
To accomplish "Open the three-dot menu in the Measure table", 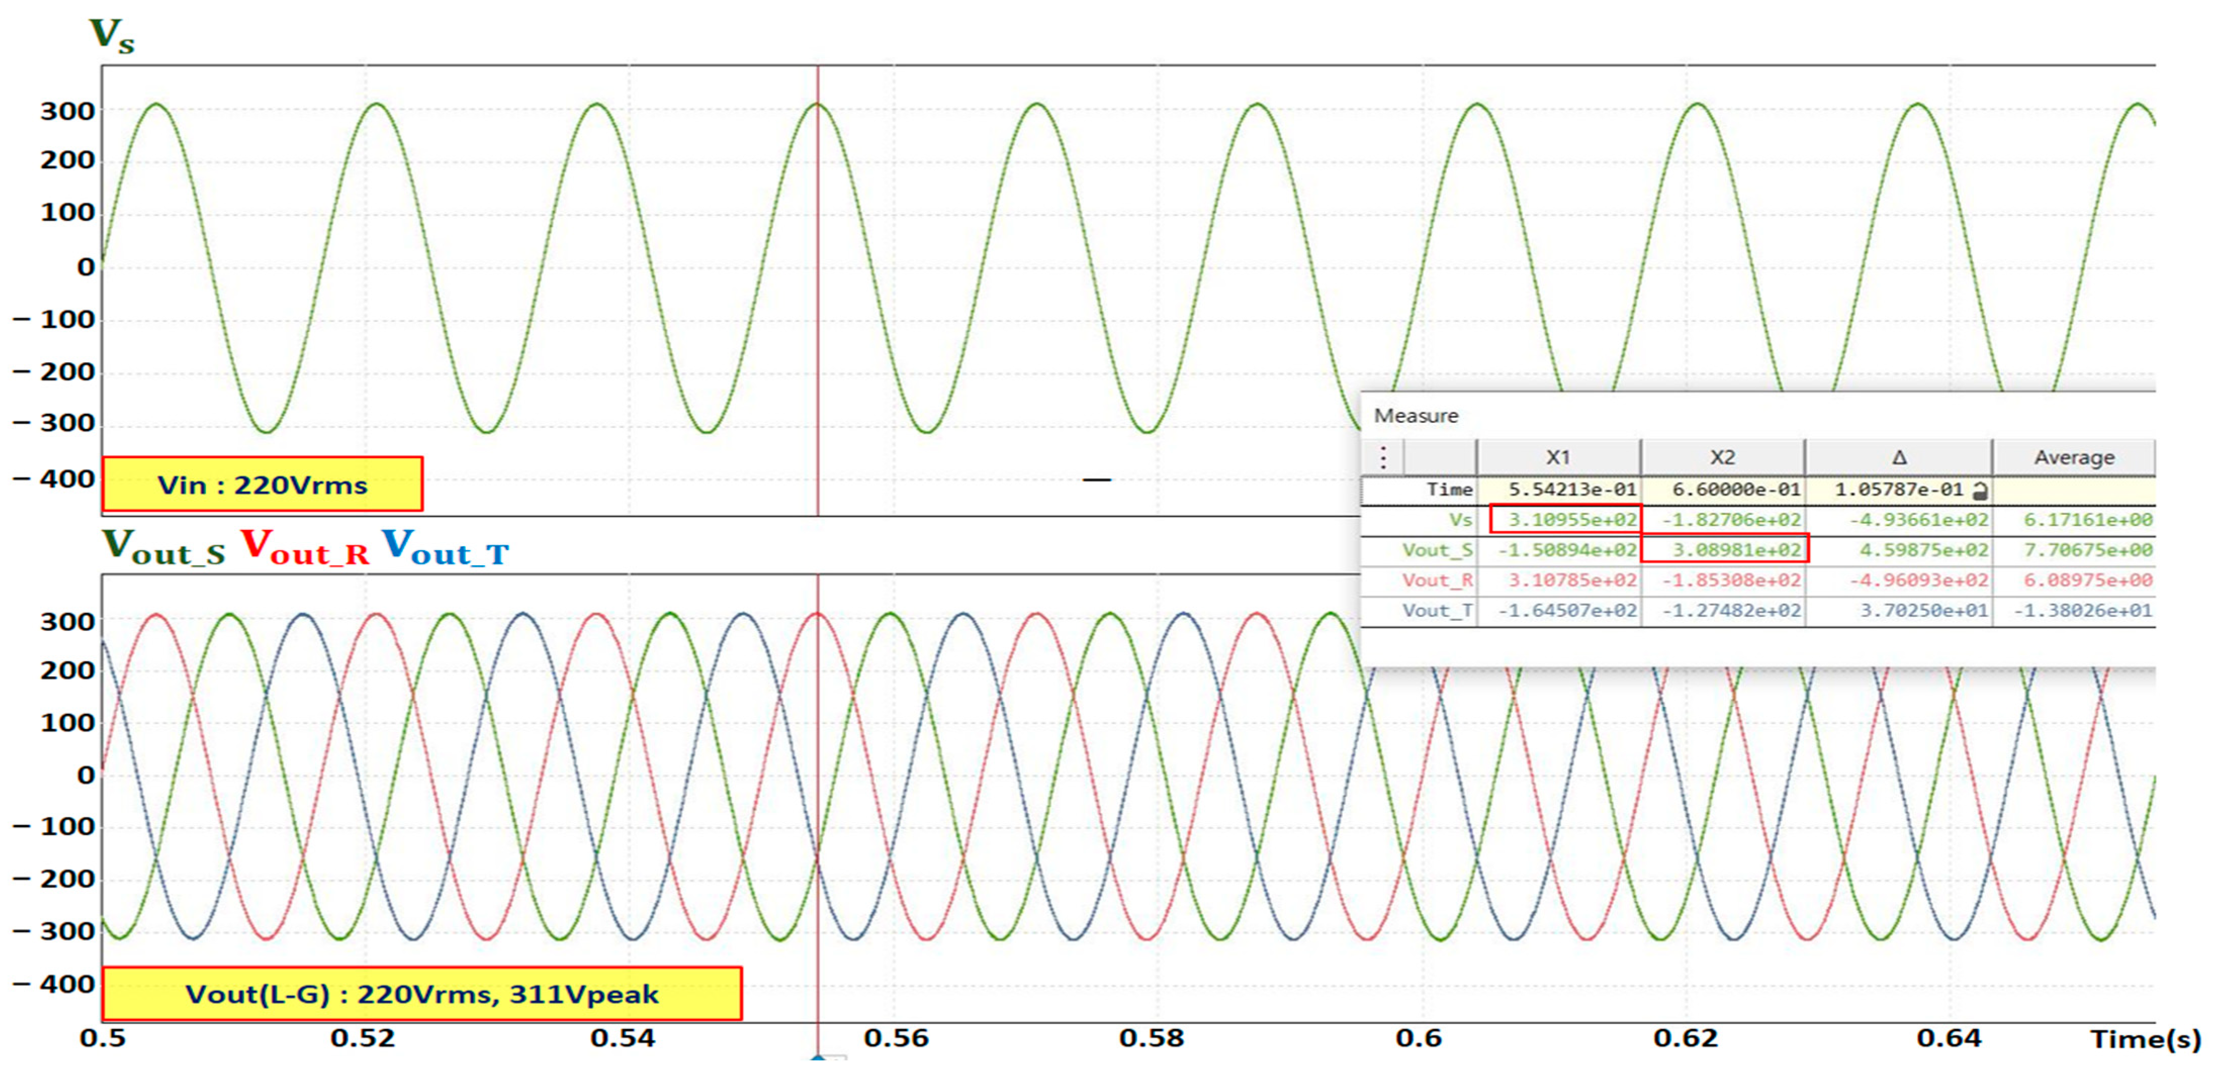I will click(x=1383, y=457).
